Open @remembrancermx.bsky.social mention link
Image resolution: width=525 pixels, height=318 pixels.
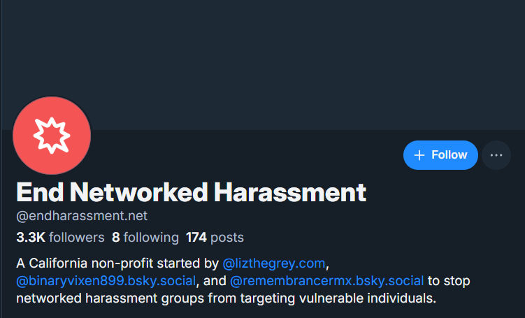pyautogui.click(x=326, y=281)
